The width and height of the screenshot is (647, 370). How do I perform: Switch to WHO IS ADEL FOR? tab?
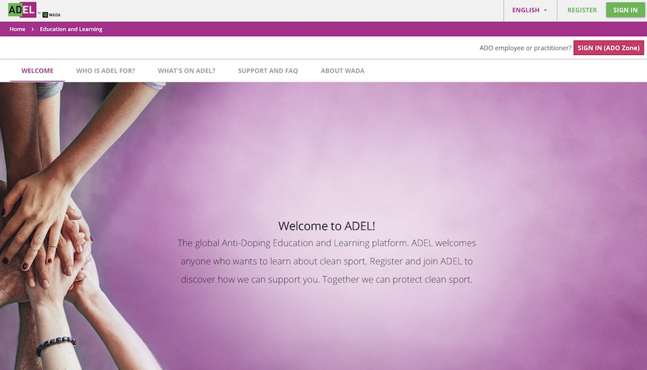tap(105, 71)
